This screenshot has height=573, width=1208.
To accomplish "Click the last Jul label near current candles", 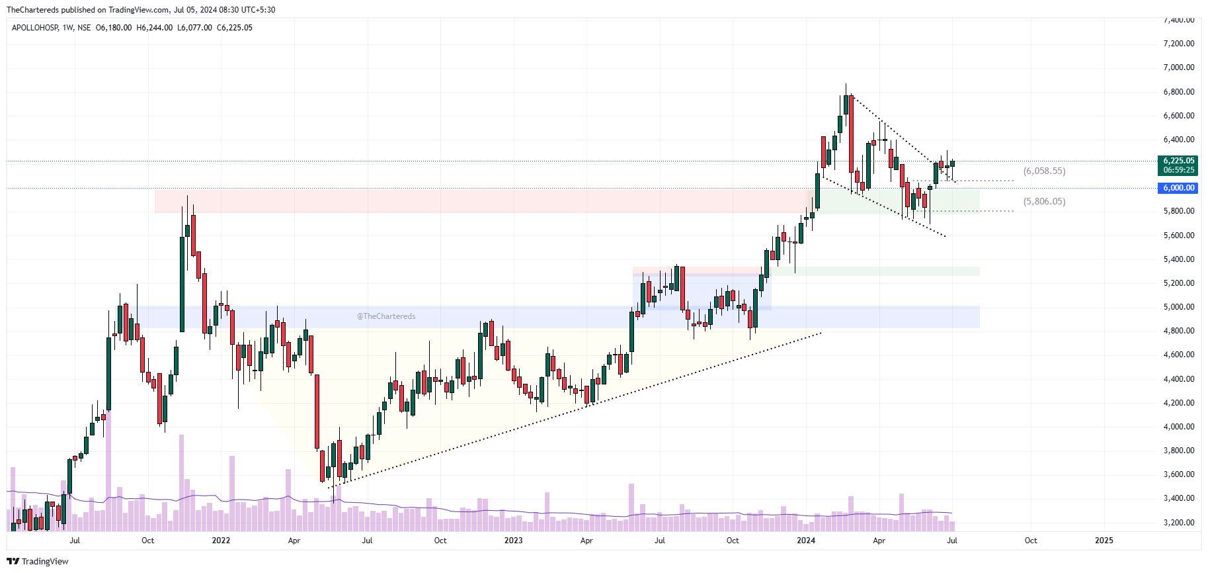I will pyautogui.click(x=952, y=541).
